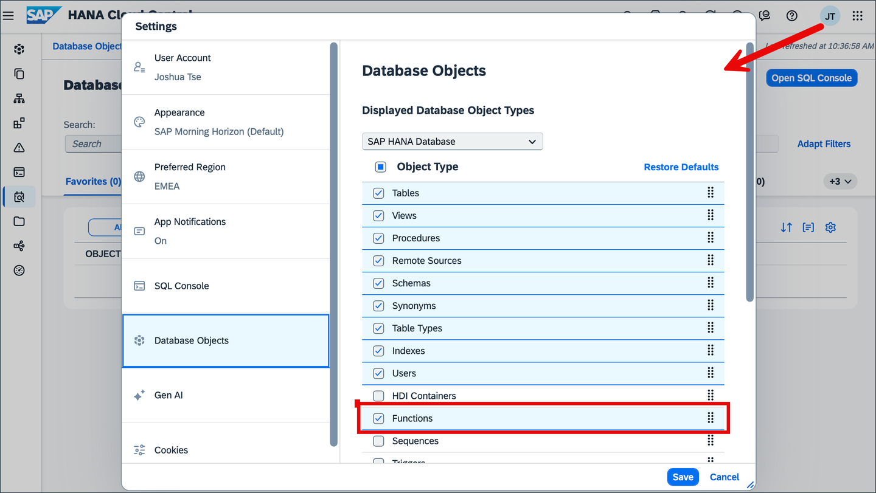Select Database Objects settings section

(226, 341)
